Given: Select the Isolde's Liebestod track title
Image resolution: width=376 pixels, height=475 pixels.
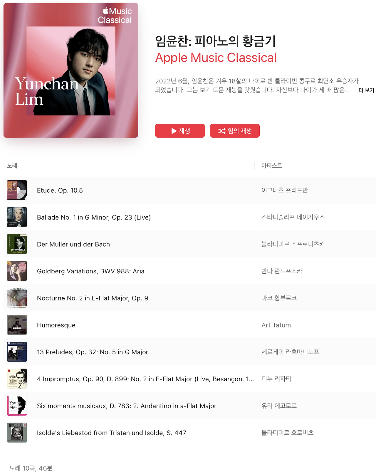Looking at the screenshot, I should point(112,433).
